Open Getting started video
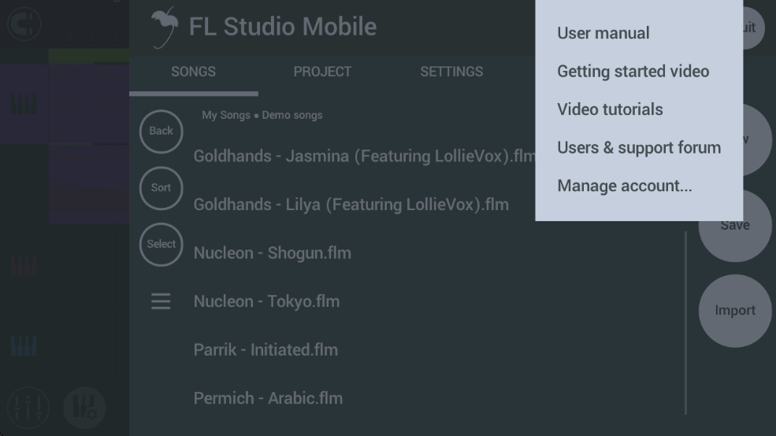 coord(633,72)
